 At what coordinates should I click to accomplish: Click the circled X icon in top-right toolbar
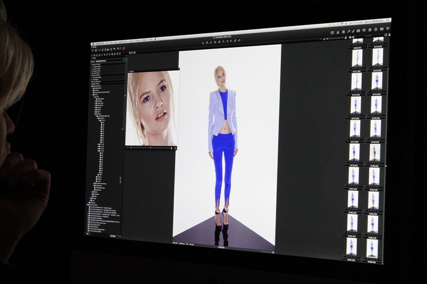(x=370, y=30)
